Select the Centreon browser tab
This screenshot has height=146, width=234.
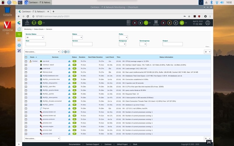coord(33,11)
